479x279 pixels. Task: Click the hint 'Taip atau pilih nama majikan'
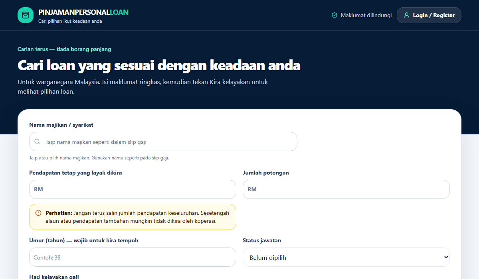[x=99, y=158]
